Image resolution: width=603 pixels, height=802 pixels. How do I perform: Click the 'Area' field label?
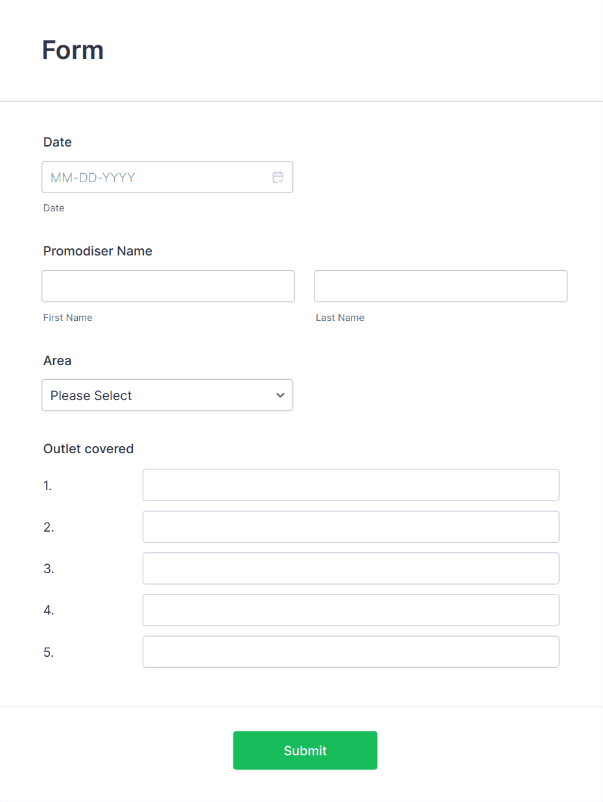57,360
